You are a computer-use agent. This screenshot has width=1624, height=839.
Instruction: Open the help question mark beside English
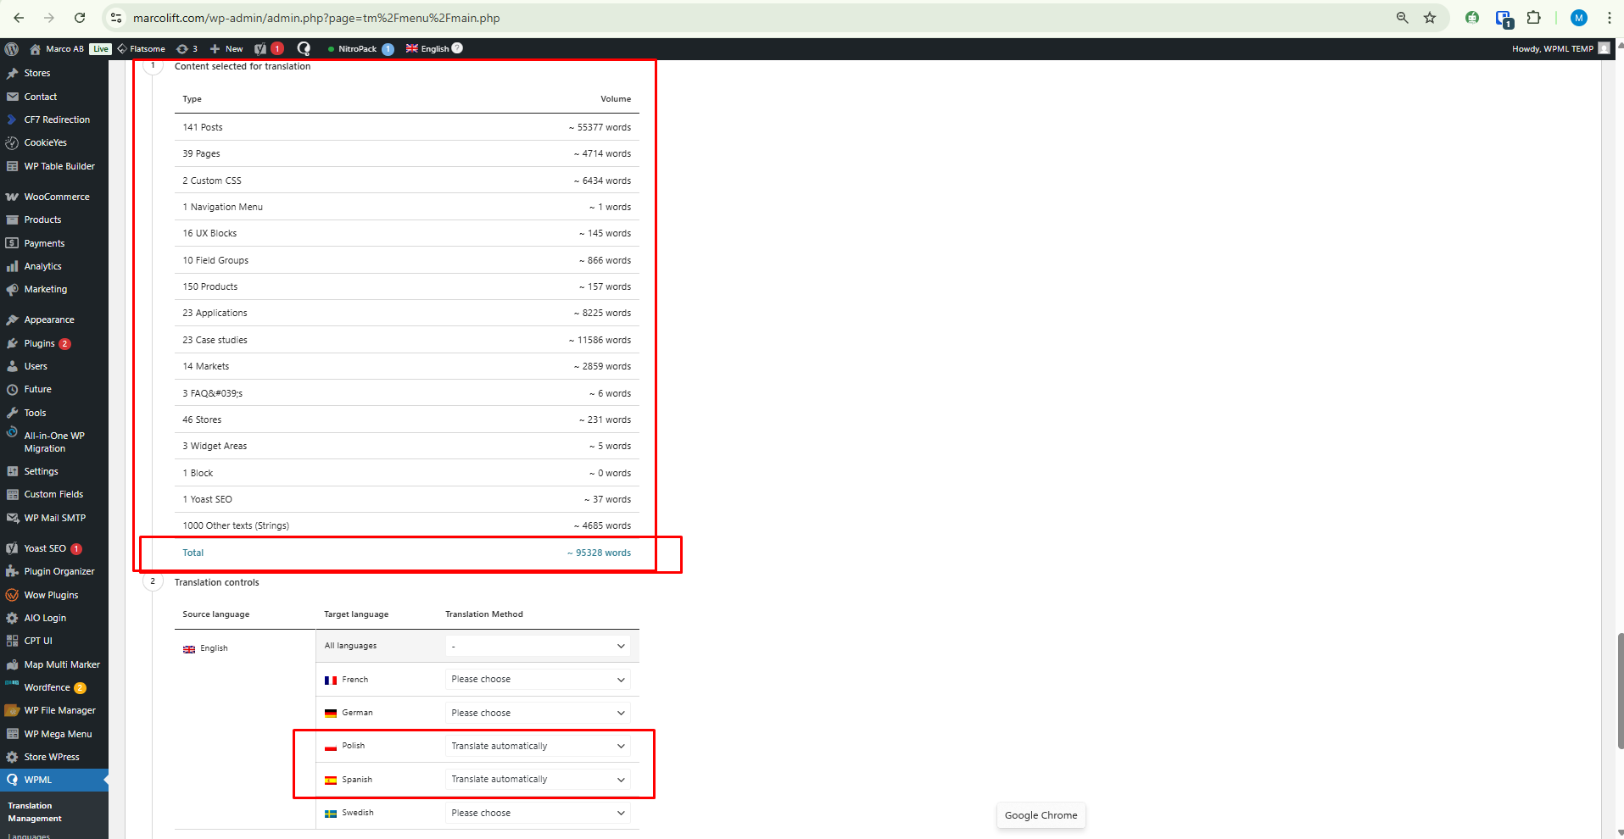pos(457,48)
